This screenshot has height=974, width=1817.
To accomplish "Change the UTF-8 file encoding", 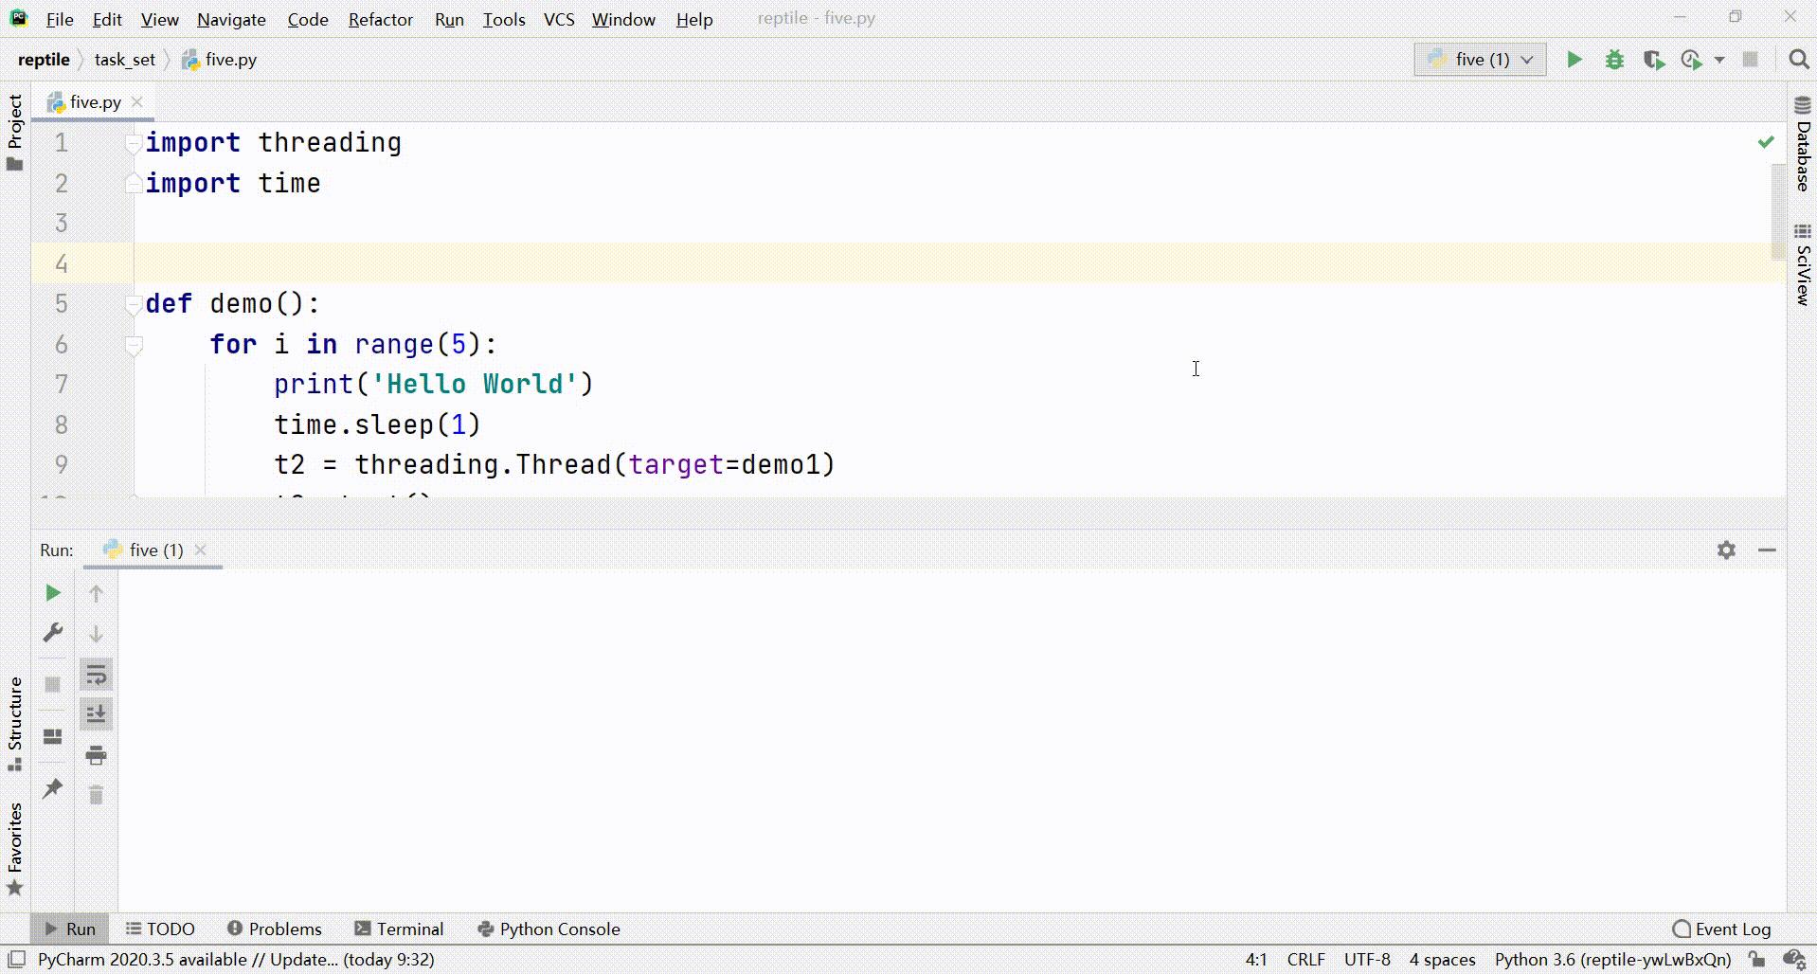I will coord(1367,959).
